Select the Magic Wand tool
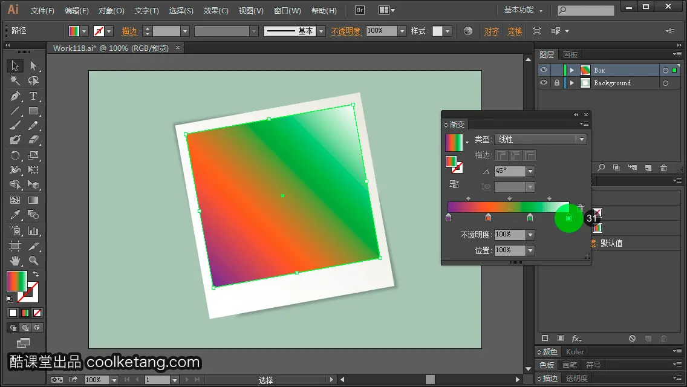The image size is (687, 387). [x=15, y=80]
